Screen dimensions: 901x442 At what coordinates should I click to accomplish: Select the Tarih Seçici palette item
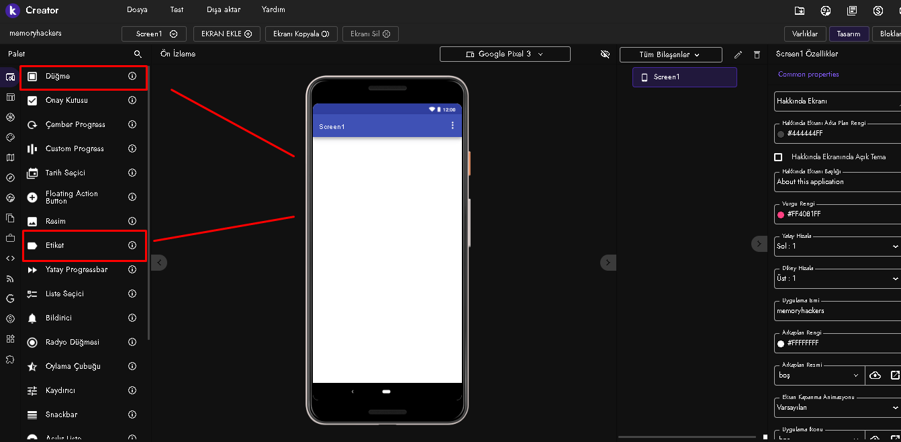tap(83, 173)
